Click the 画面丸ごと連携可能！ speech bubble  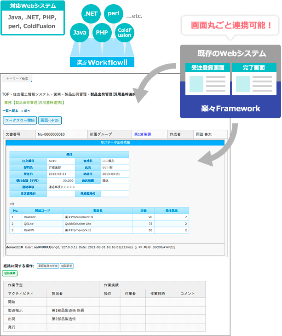230,25
